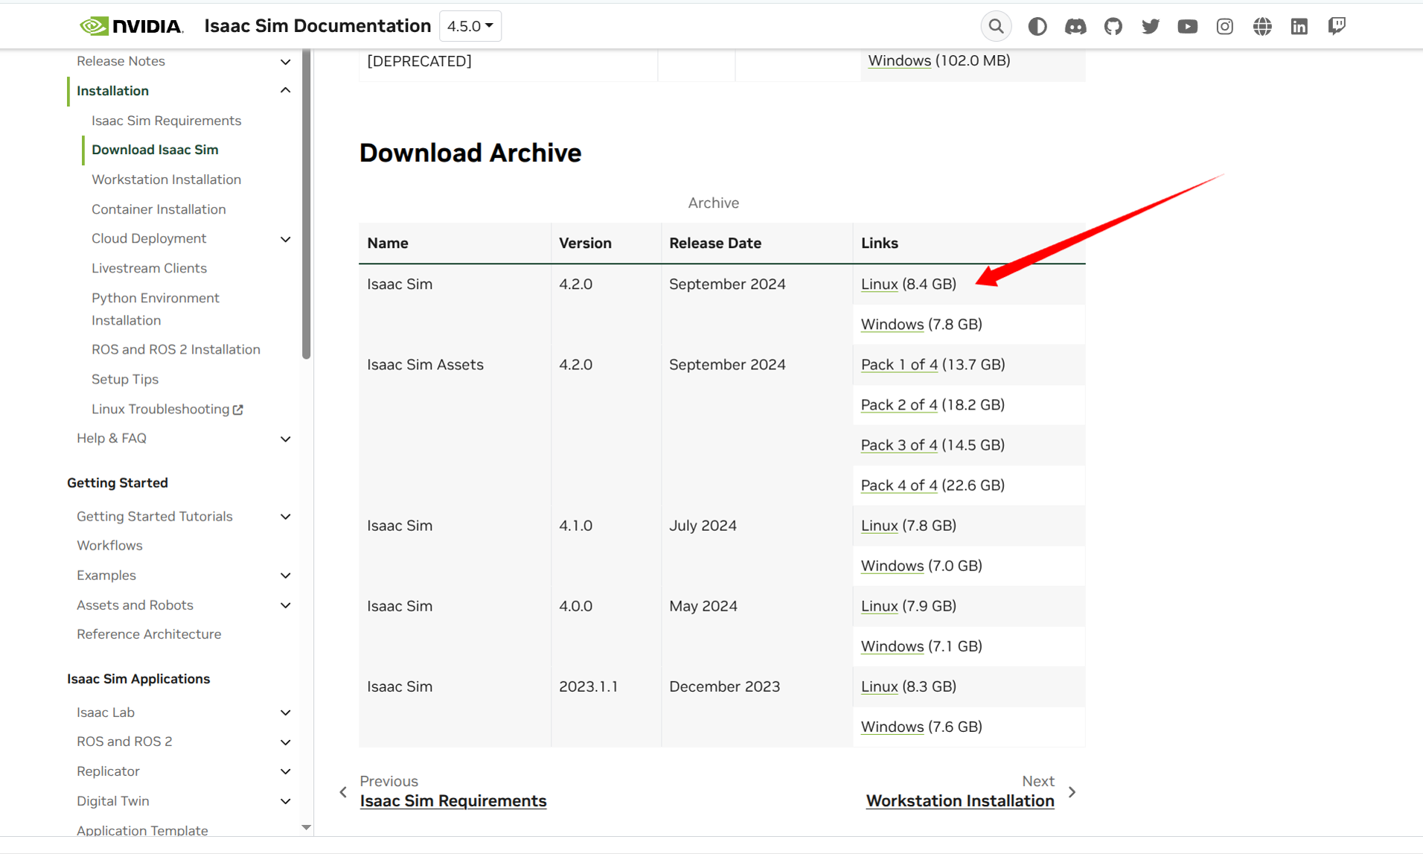Open Container Installation sidebar page
The width and height of the screenshot is (1423, 854).
[x=159, y=209]
